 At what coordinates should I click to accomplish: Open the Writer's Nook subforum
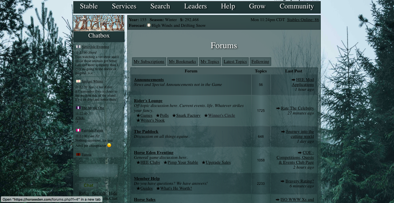pos(153,120)
